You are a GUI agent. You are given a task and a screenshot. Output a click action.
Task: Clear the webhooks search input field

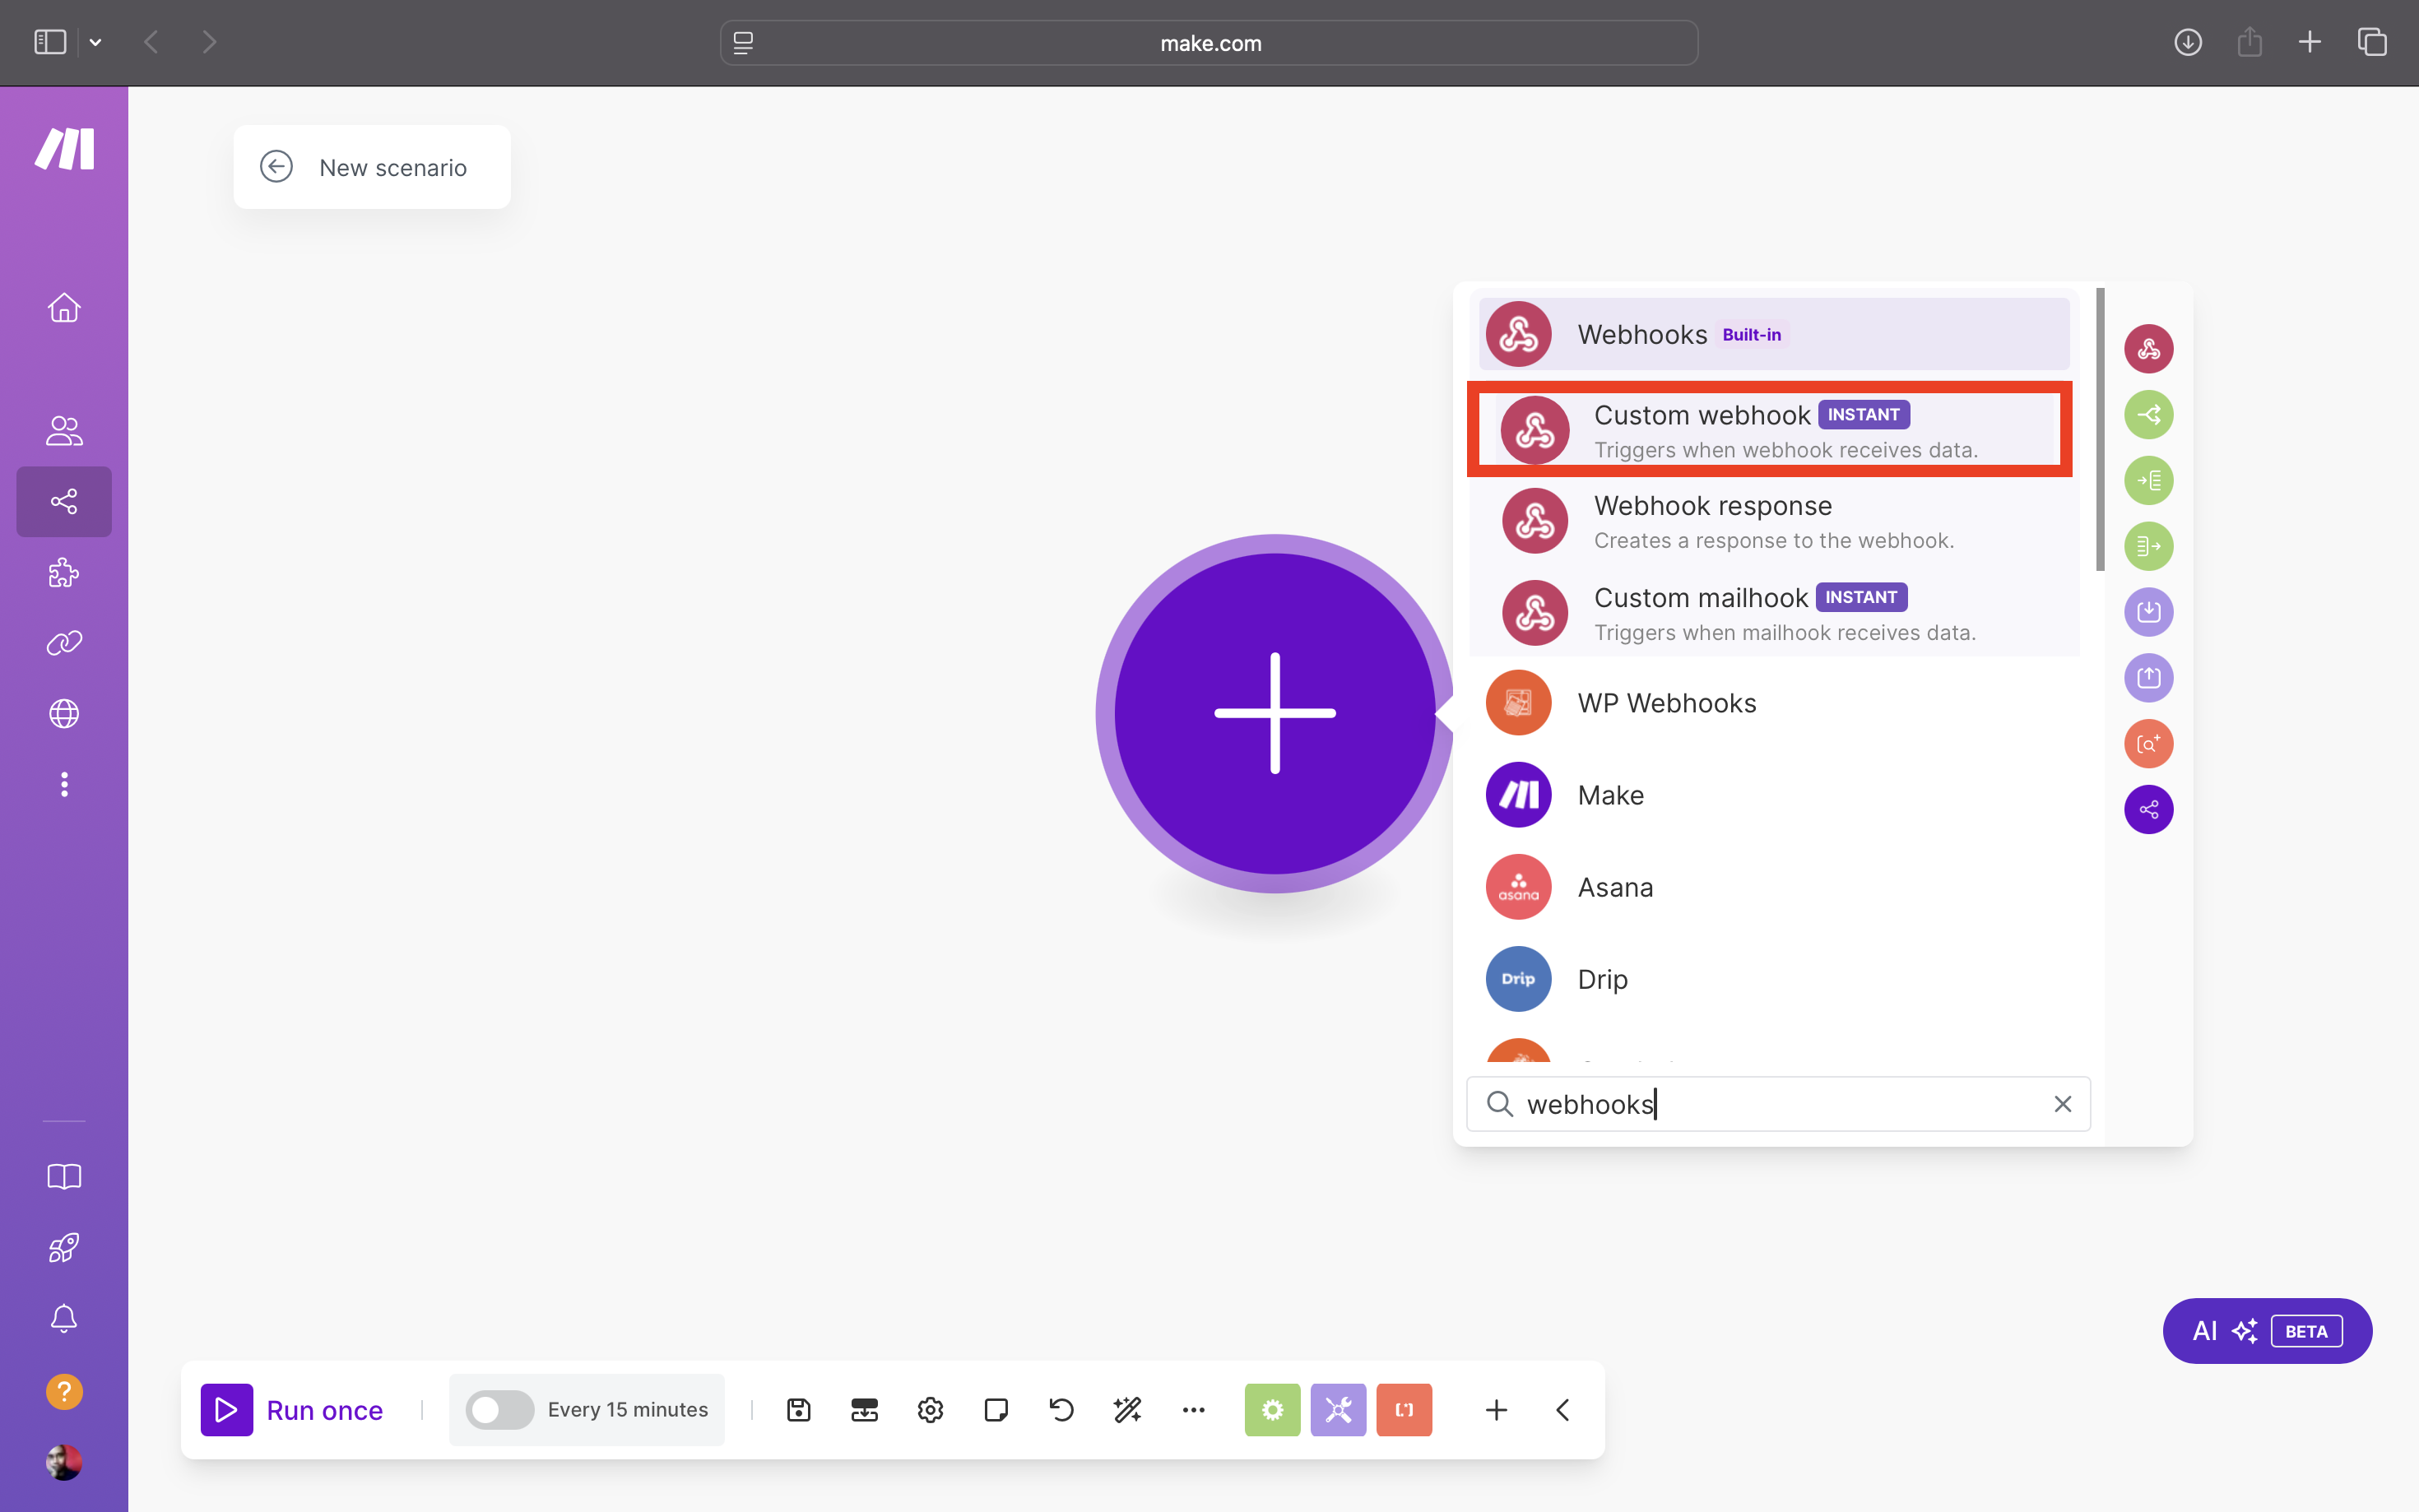[2062, 1102]
